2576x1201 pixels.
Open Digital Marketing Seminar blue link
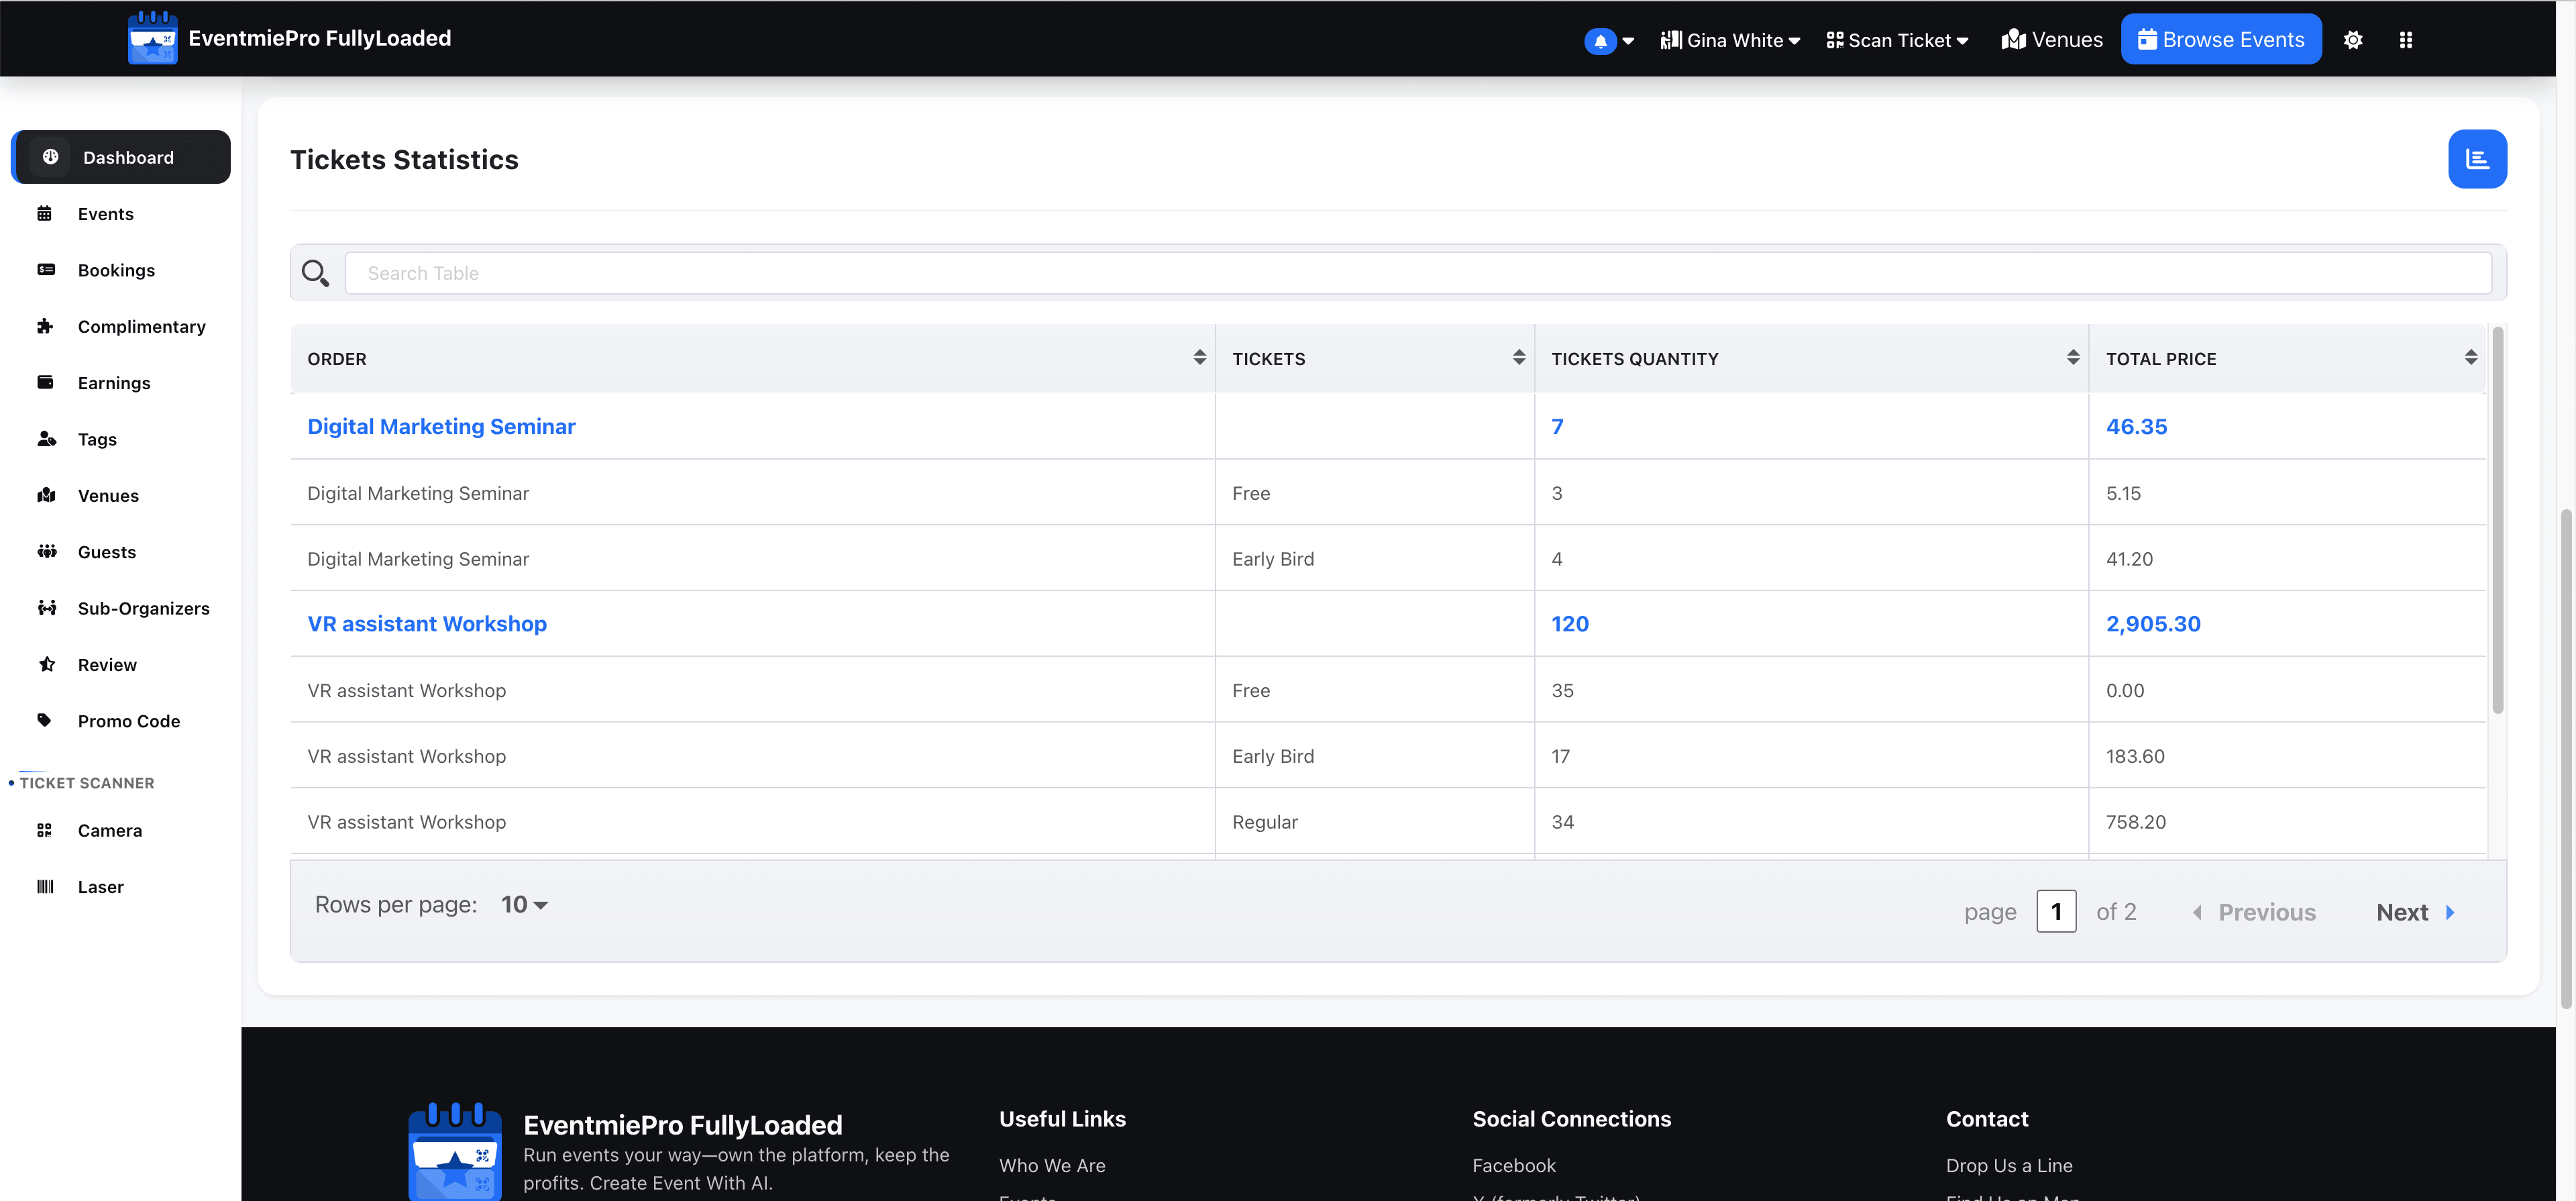pos(441,426)
